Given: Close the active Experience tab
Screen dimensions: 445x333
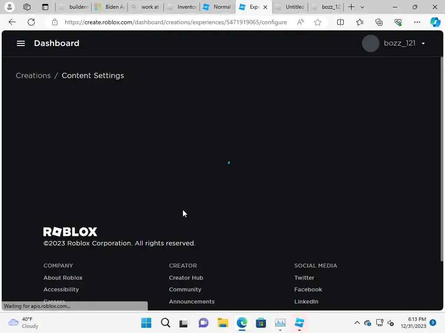Looking at the screenshot, I should (266, 7).
